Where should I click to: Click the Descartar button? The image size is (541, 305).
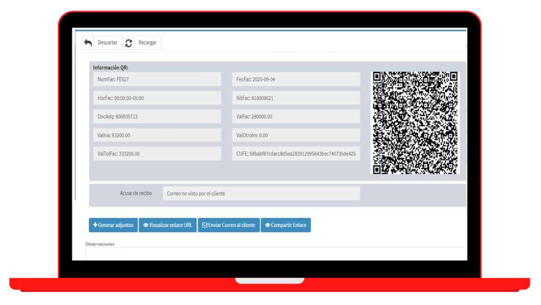tap(108, 43)
